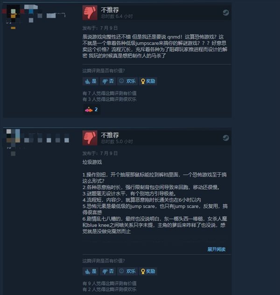Vote 是 (yes) on the second review
280x295 pixels.
[91, 271]
